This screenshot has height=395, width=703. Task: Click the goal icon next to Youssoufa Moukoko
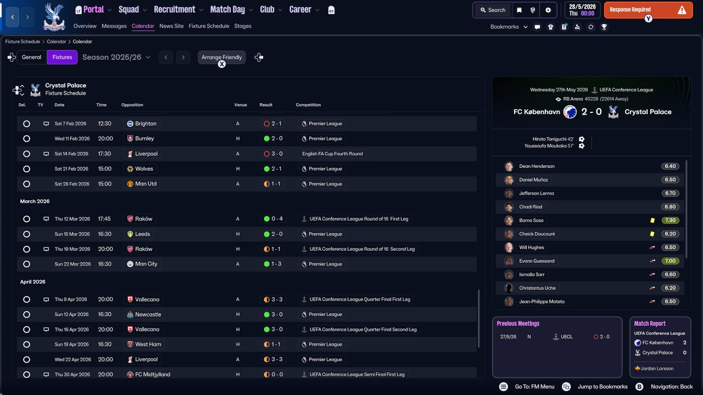pos(582,146)
